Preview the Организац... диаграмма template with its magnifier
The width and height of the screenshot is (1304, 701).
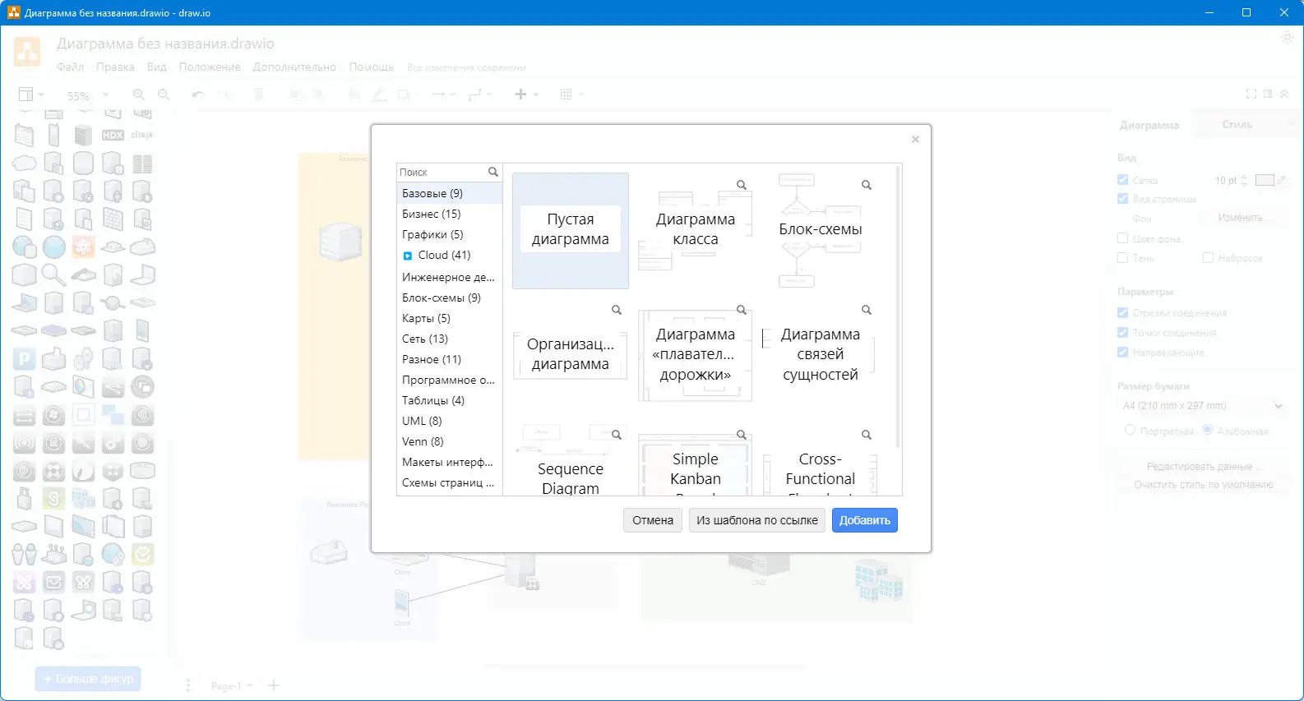(617, 310)
